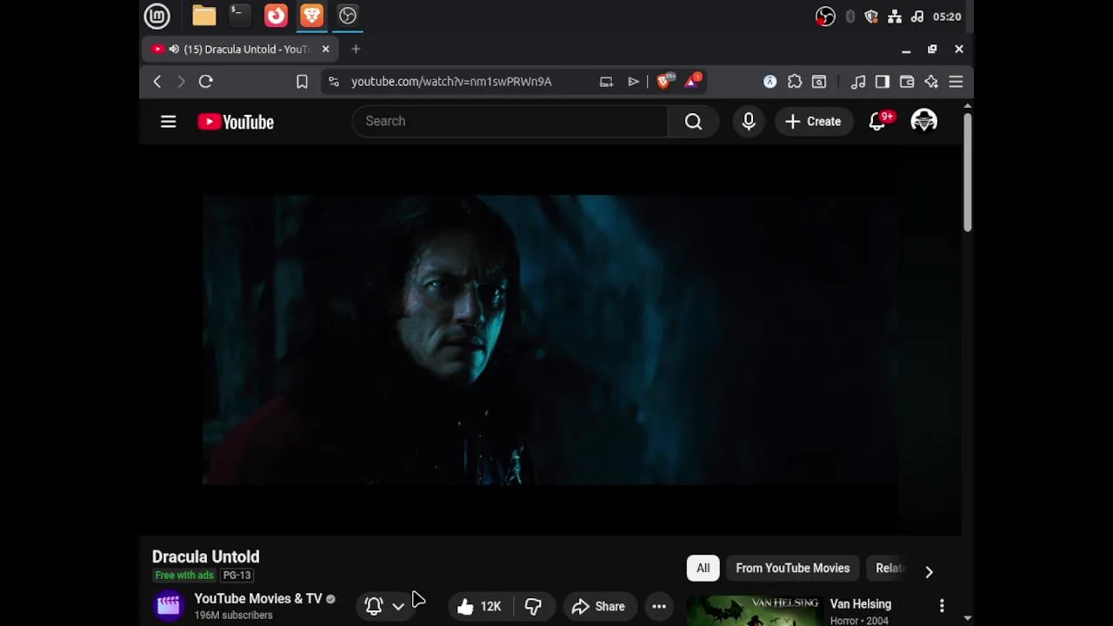Viewport: 1113px width, 626px height.
Task: Click the OBS recording tray icon
Action: pyautogui.click(x=825, y=17)
